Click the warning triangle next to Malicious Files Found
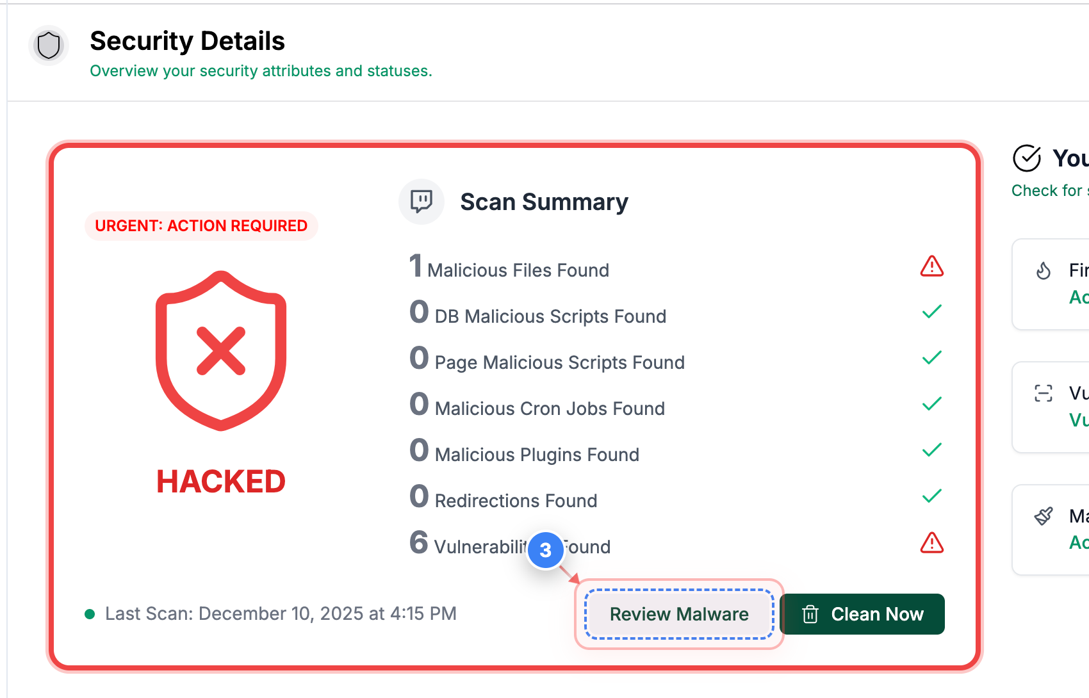This screenshot has height=698, width=1089. [932, 266]
